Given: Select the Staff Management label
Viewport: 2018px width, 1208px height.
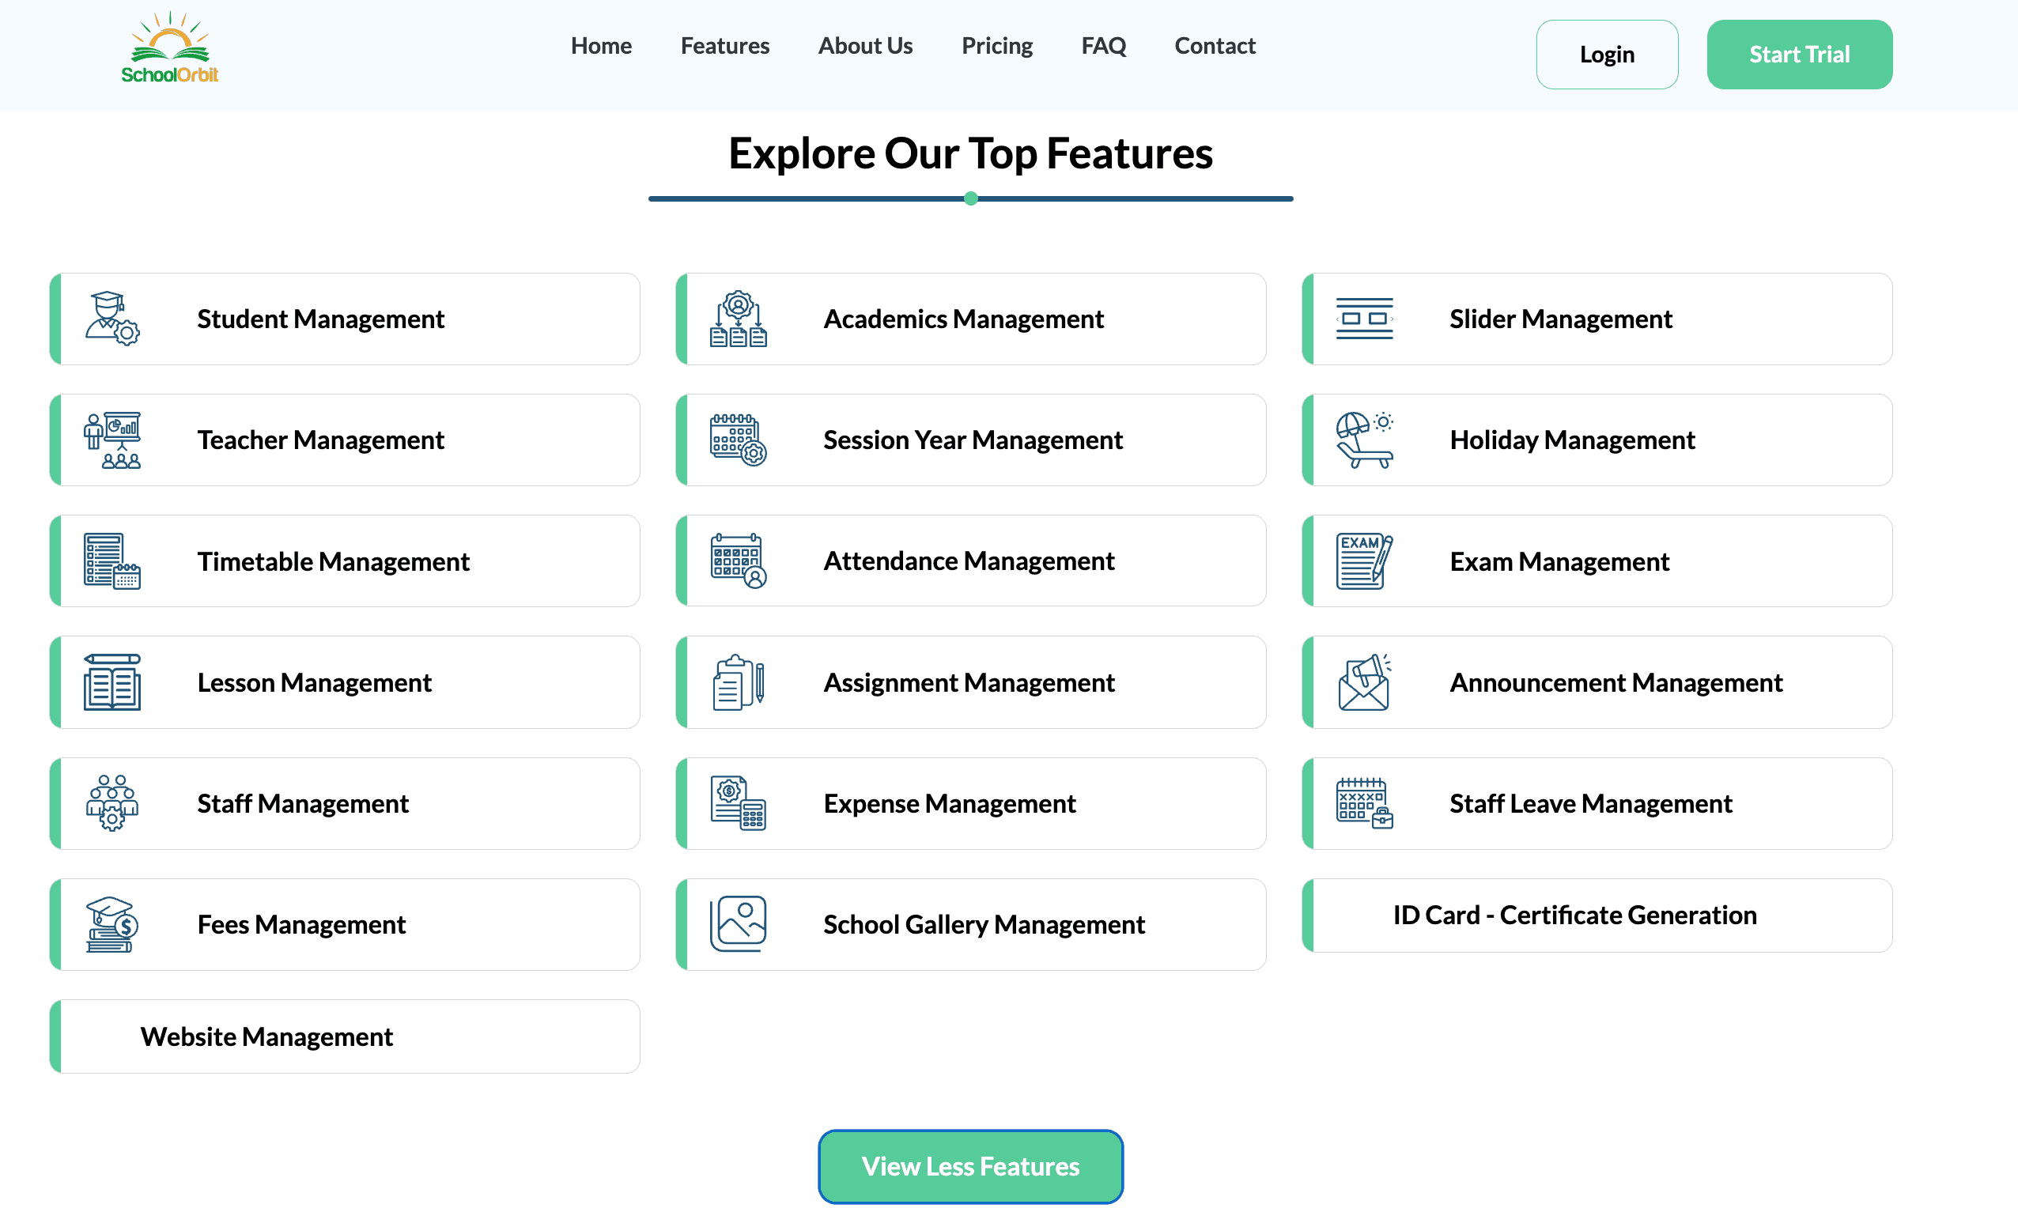Looking at the screenshot, I should pyautogui.click(x=303, y=803).
